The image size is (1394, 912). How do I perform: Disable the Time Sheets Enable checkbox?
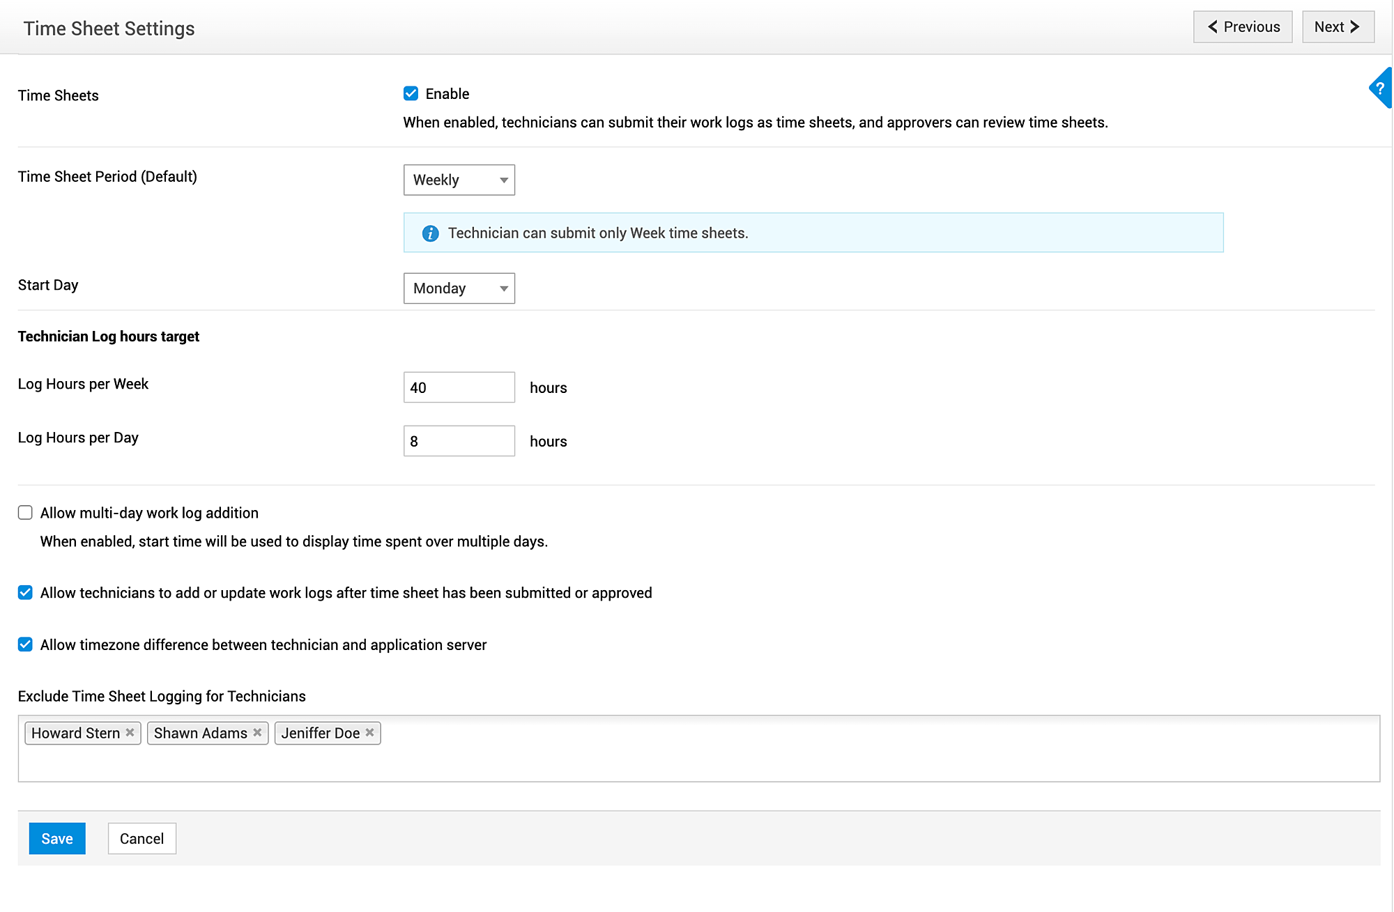pyautogui.click(x=411, y=93)
